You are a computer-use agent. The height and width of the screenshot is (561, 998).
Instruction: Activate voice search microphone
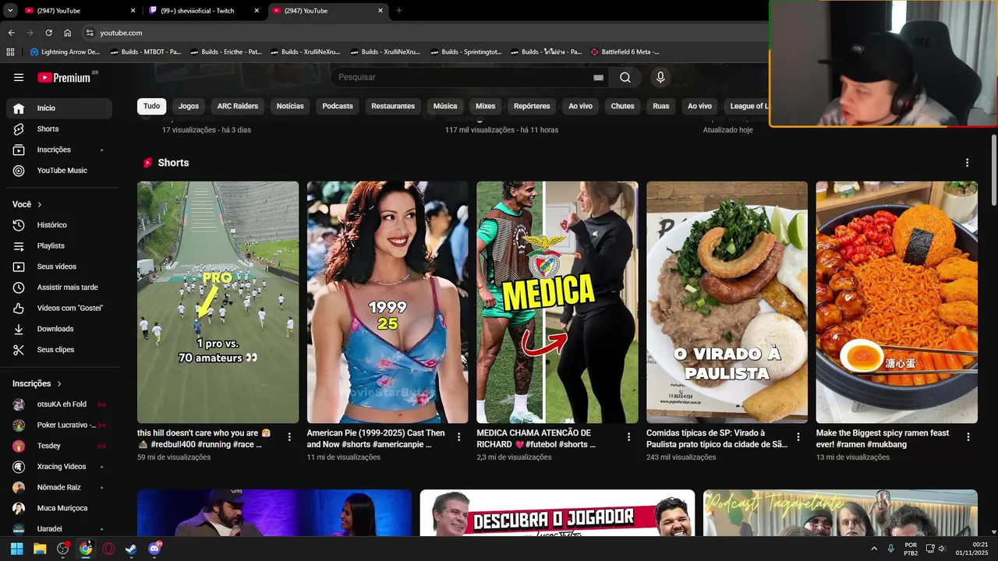(660, 77)
